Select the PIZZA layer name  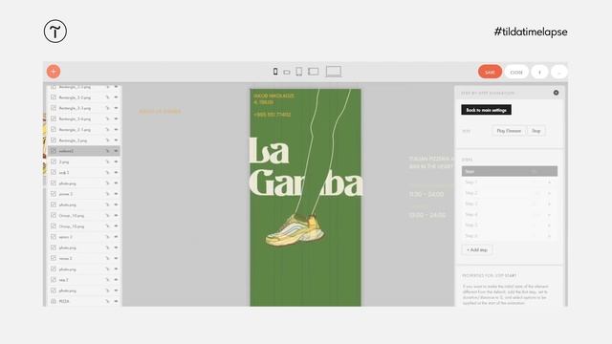coord(64,302)
